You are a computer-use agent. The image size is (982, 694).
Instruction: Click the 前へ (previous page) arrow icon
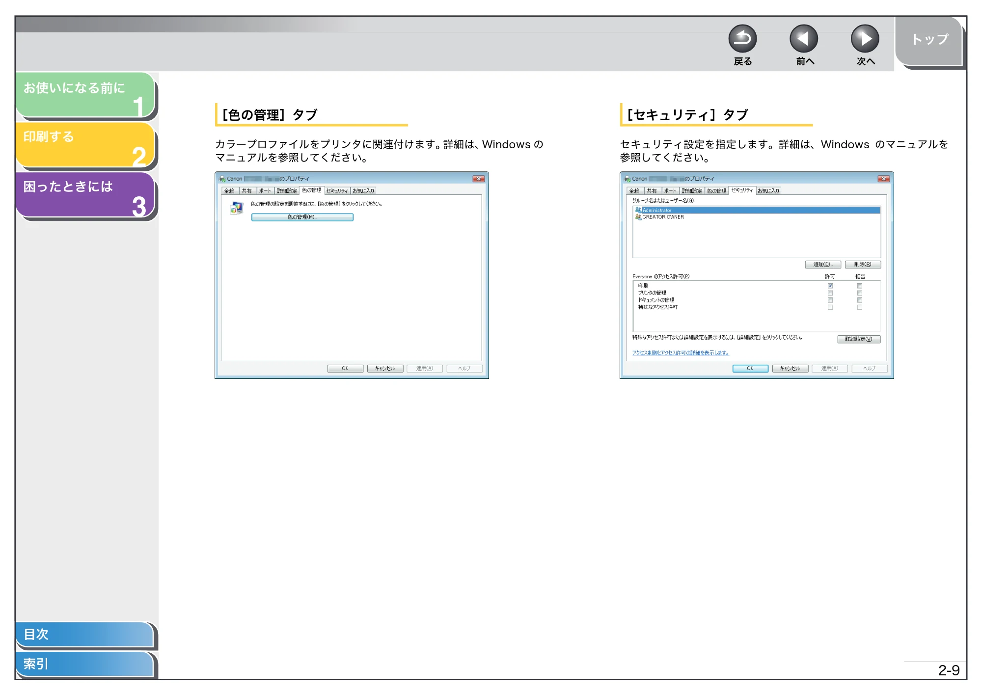point(804,39)
